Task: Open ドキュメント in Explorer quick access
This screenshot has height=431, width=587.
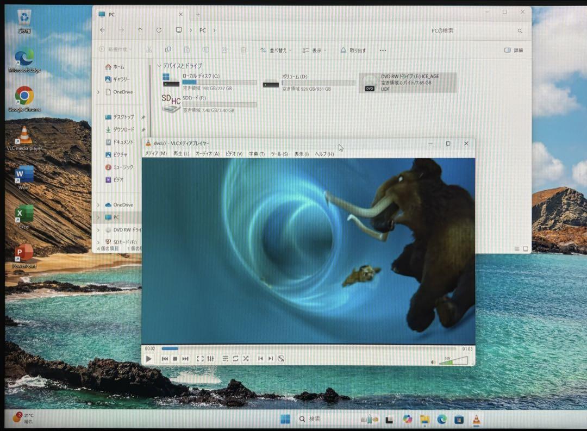Action: tap(120, 142)
